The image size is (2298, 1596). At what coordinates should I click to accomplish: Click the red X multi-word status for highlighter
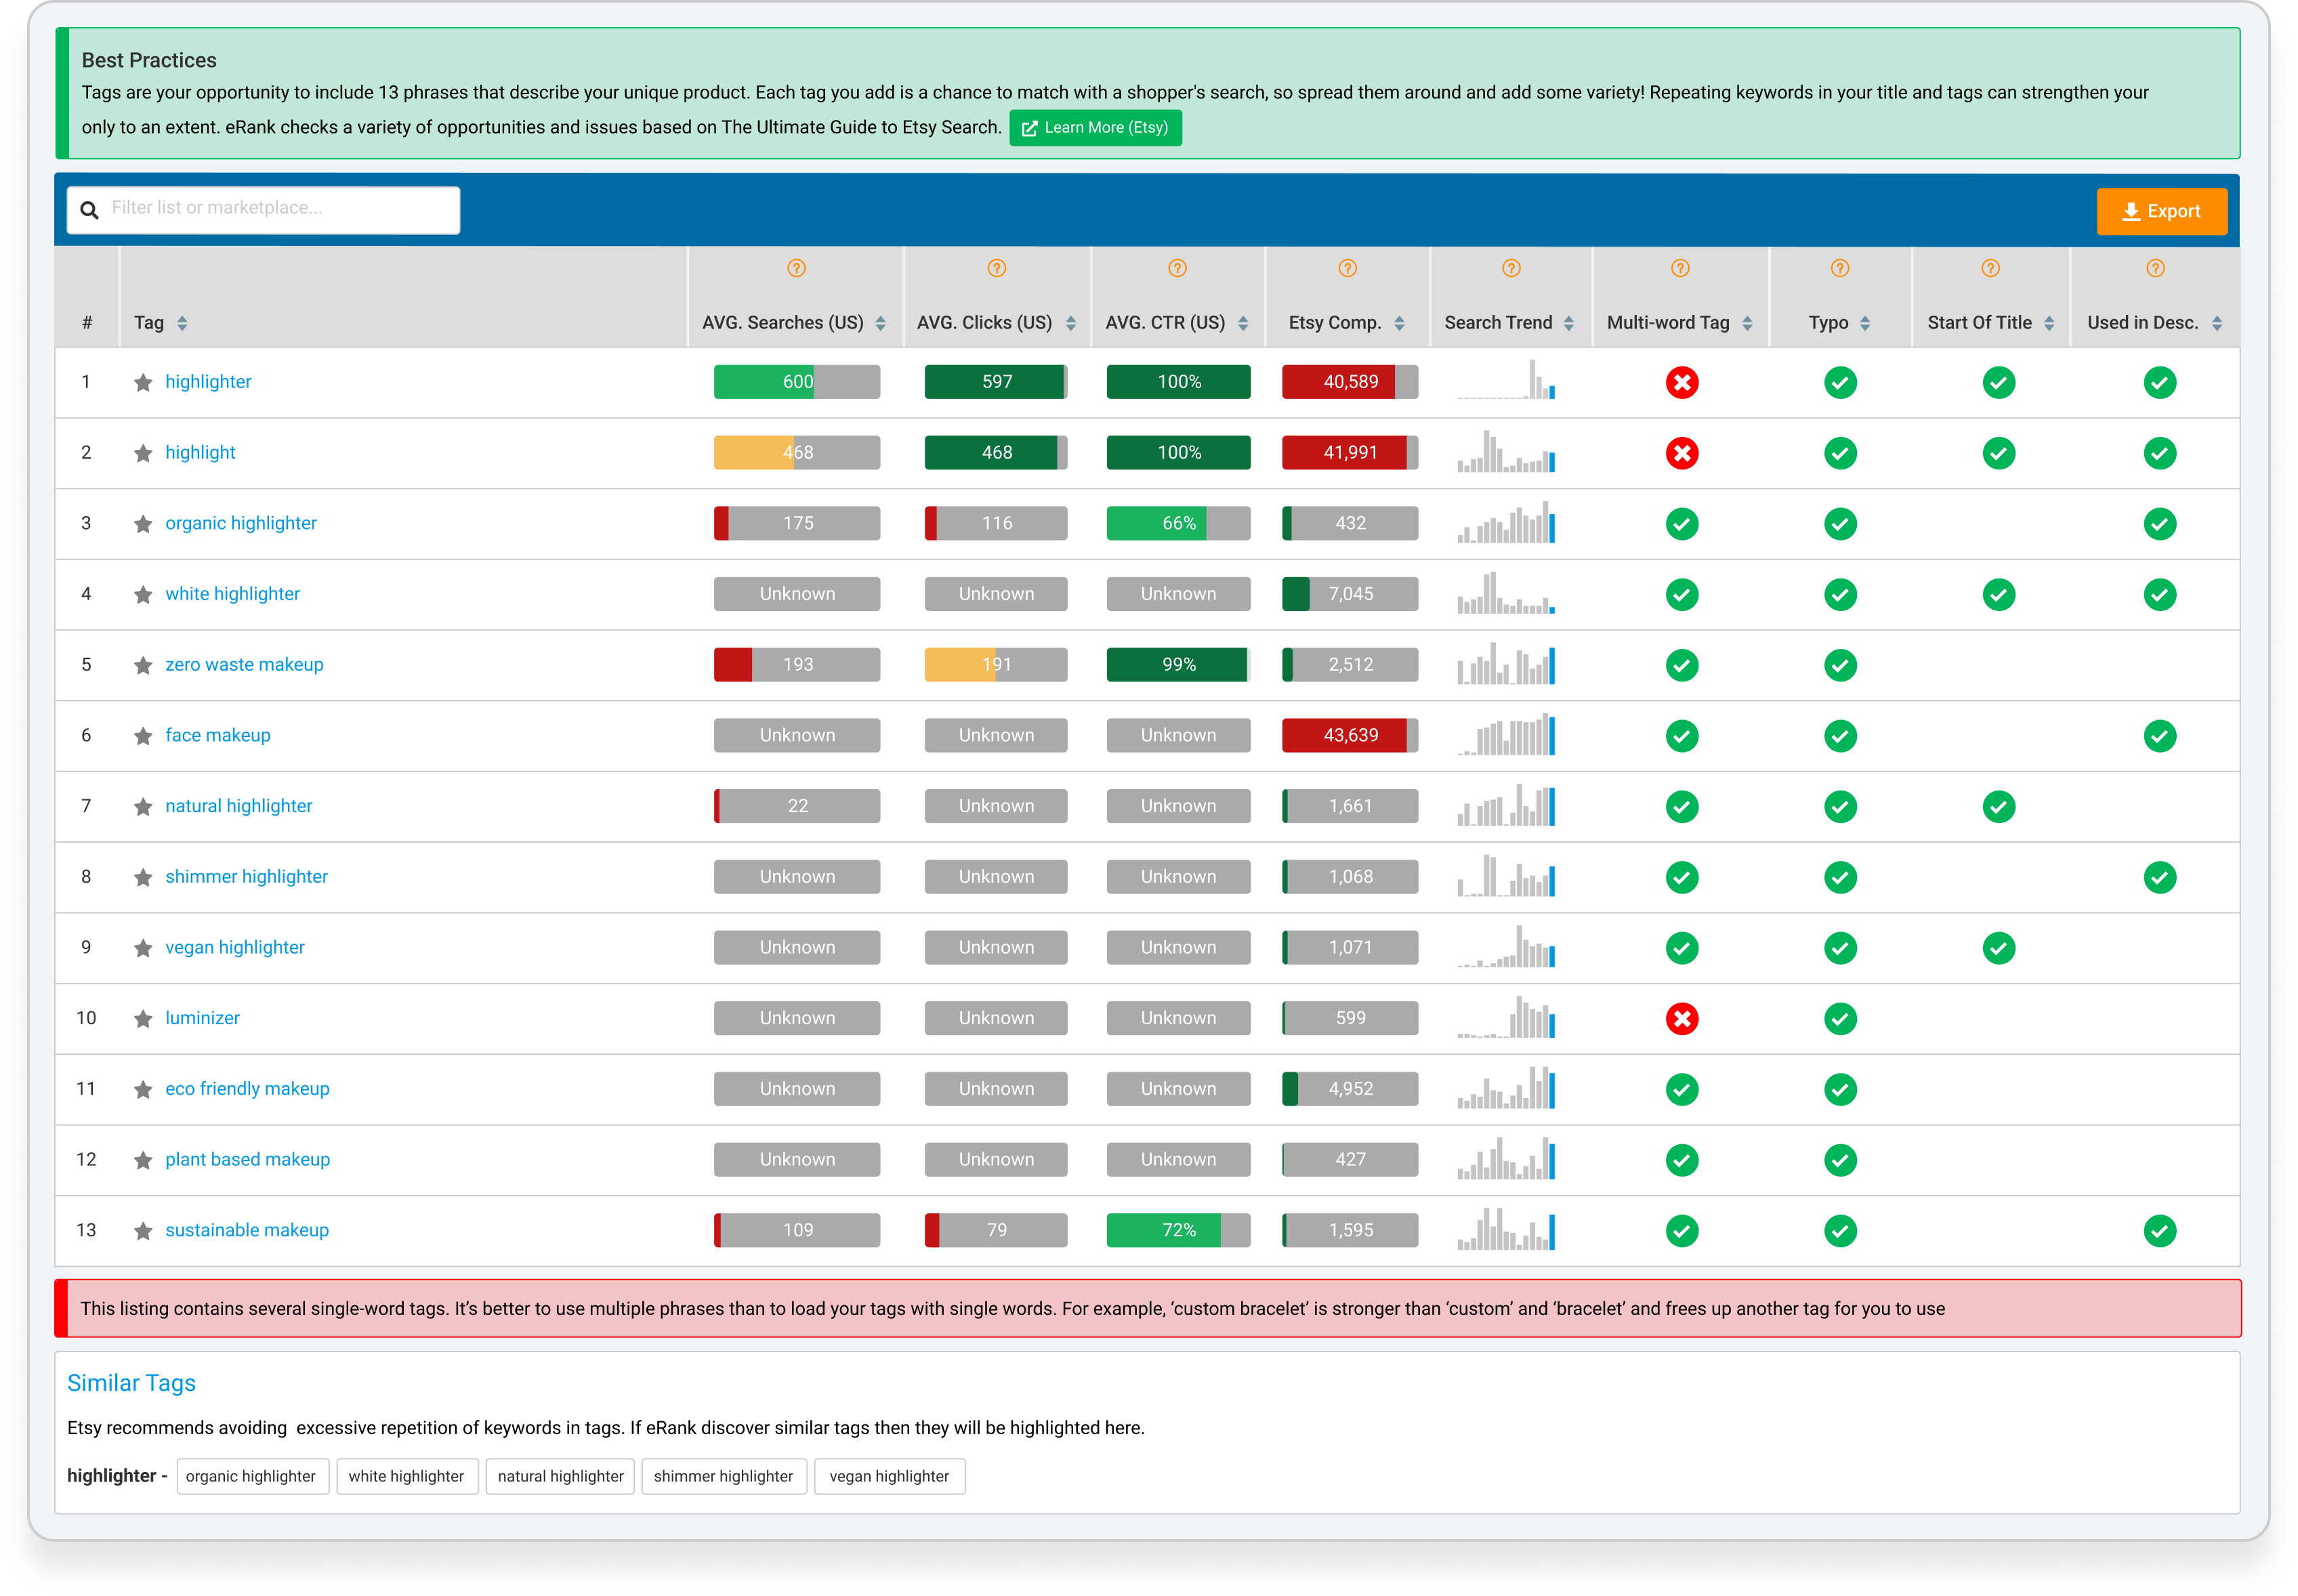[x=1682, y=382]
